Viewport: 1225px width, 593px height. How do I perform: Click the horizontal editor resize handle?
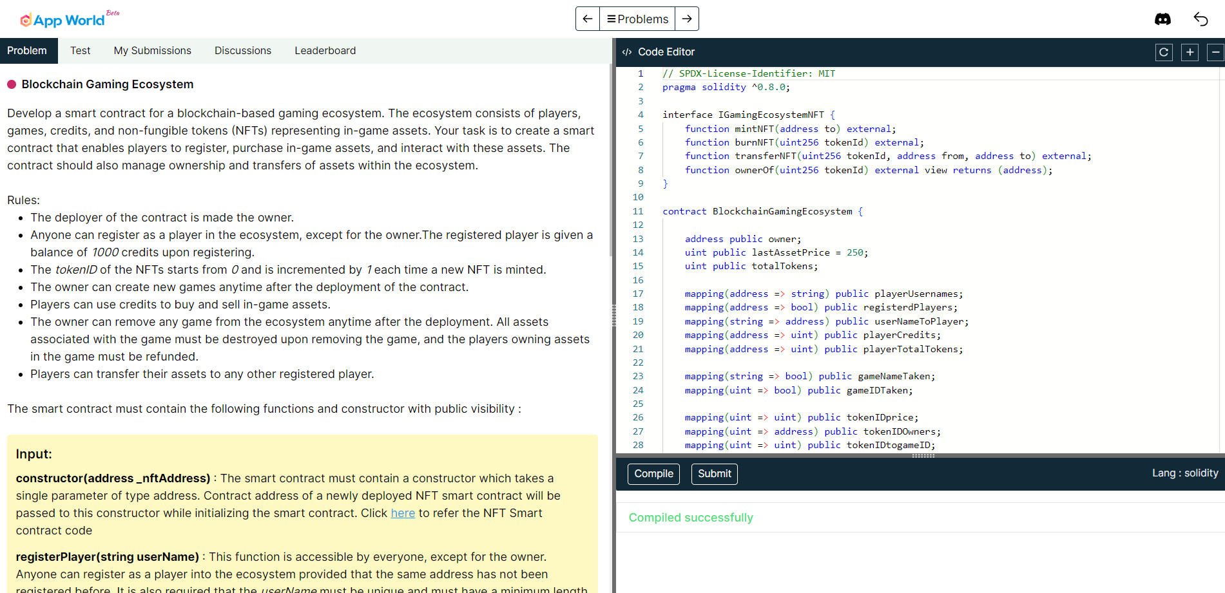click(x=923, y=456)
